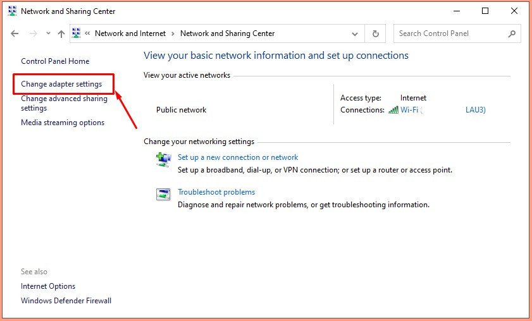Click the address bar network icon
The width and height of the screenshot is (532, 321).
coord(77,33)
